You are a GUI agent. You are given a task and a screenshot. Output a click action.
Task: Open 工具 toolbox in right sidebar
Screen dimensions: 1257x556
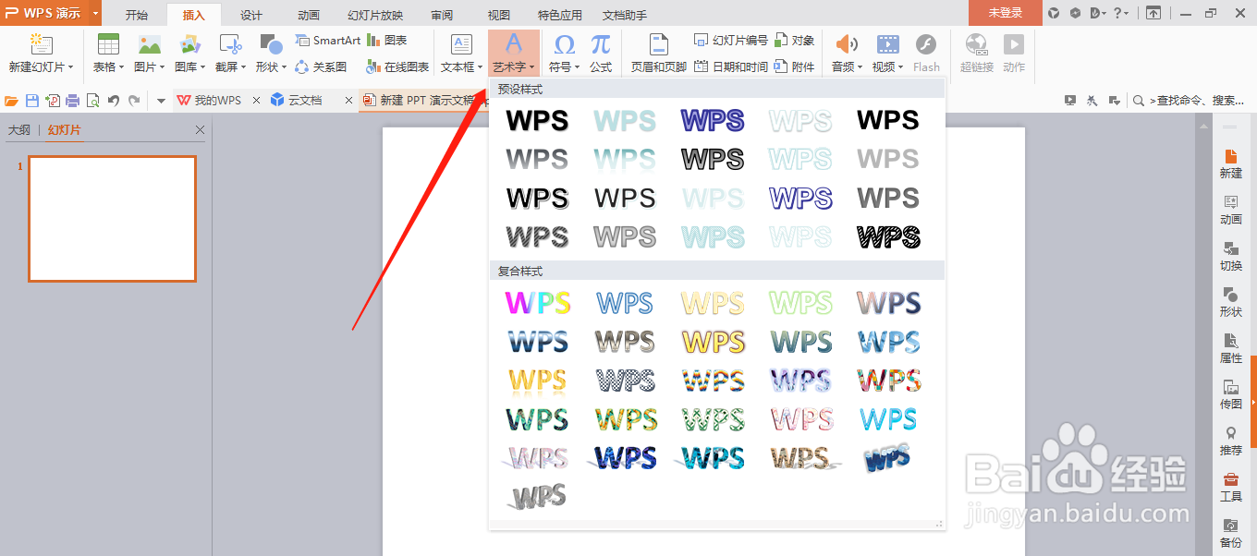[1230, 487]
